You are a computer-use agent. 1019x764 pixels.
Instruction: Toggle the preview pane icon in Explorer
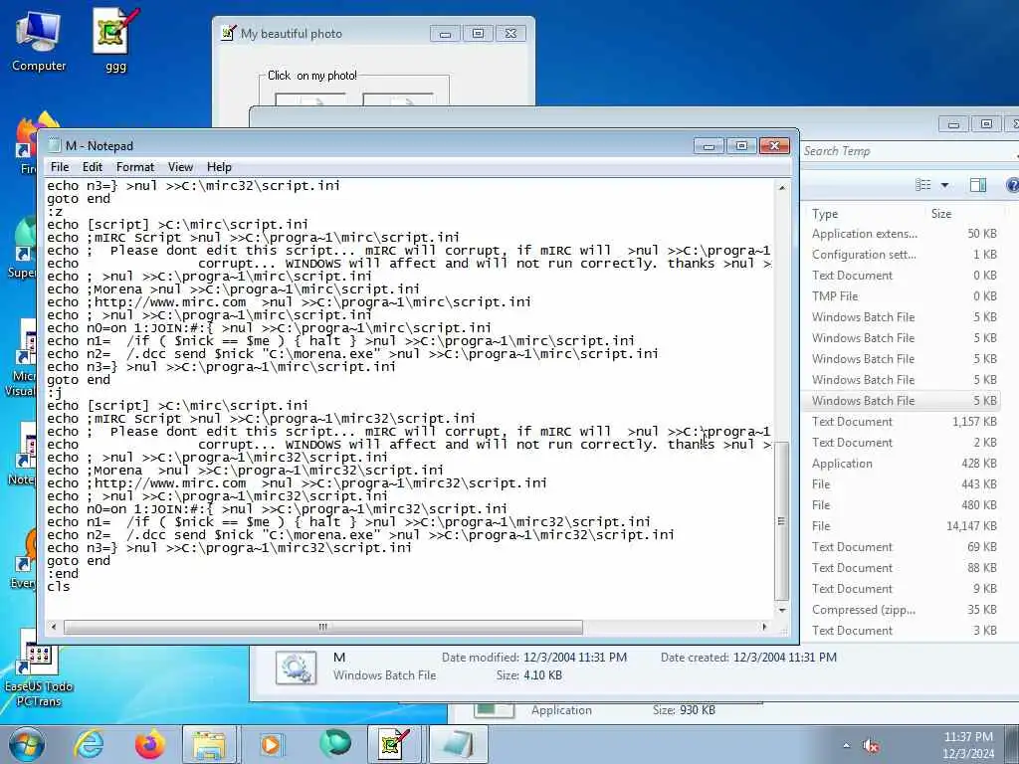[977, 185]
